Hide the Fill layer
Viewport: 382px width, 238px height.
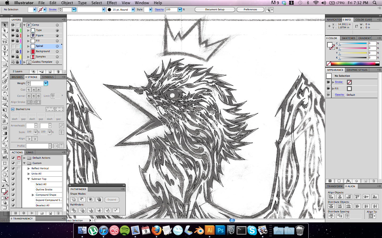[x=13, y=41]
